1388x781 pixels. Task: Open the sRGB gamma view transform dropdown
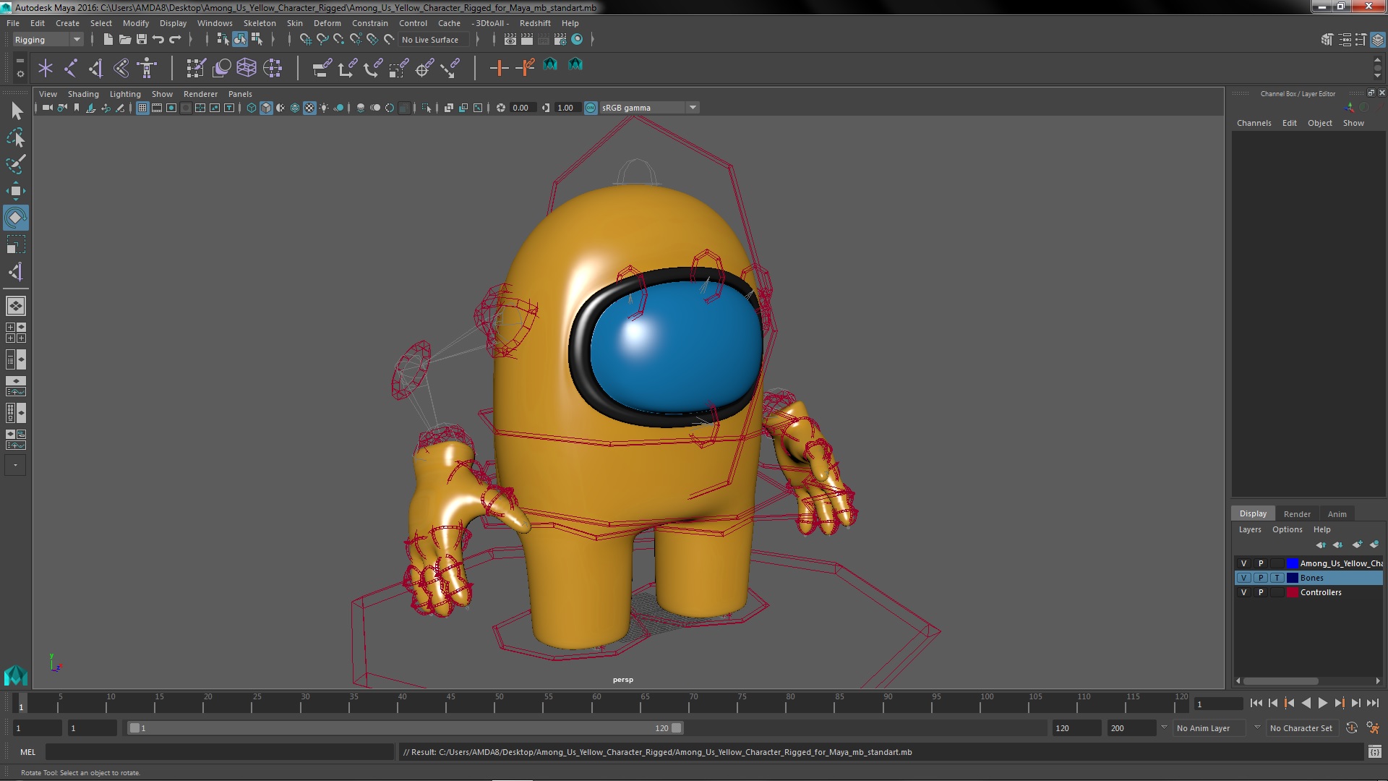649,108
